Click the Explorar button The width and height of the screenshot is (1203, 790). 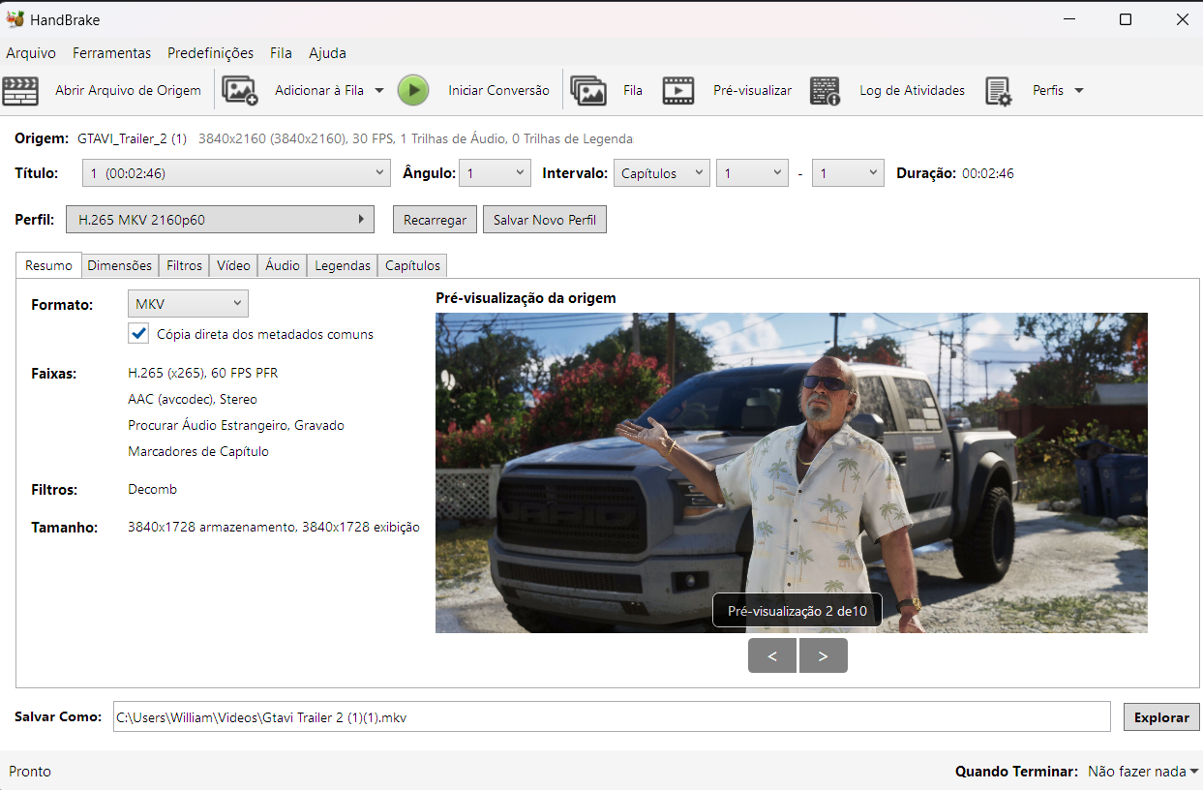pos(1161,717)
